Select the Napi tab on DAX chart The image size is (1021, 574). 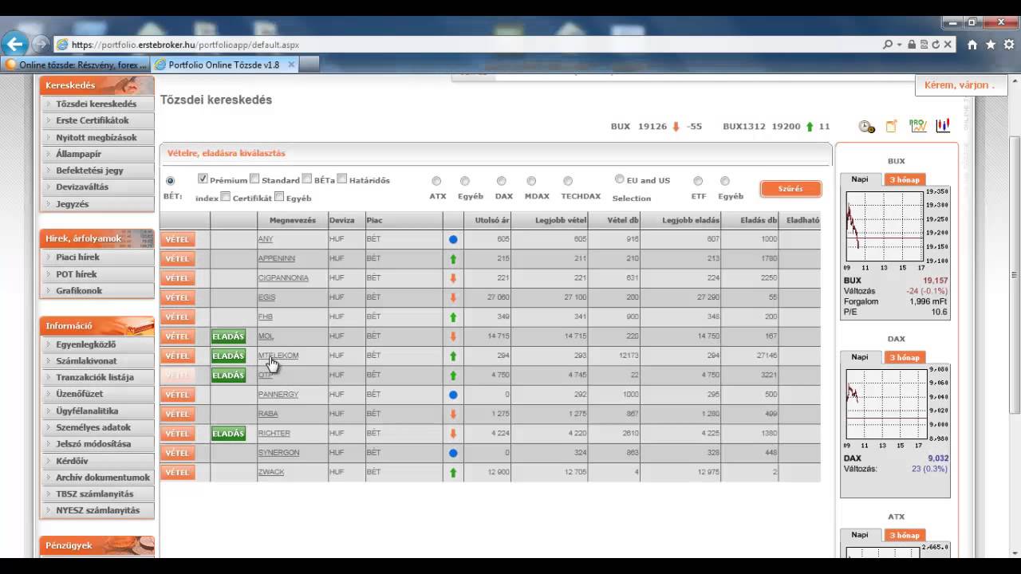pyautogui.click(x=860, y=357)
